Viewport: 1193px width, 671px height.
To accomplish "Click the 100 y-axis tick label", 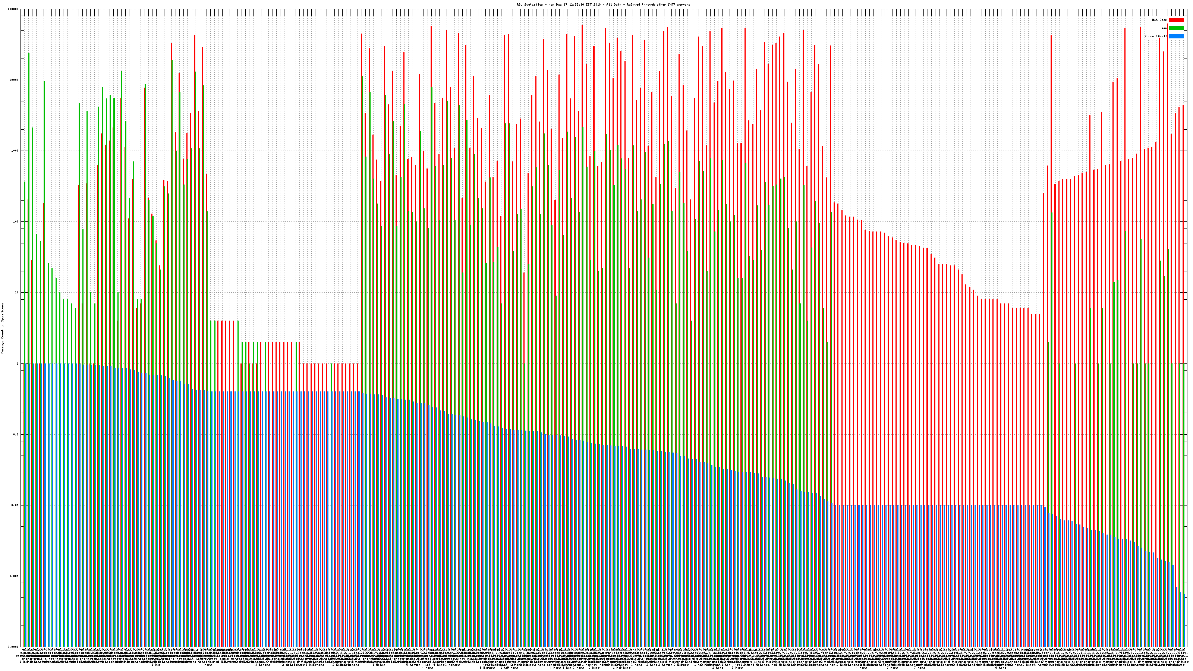I will point(16,222).
